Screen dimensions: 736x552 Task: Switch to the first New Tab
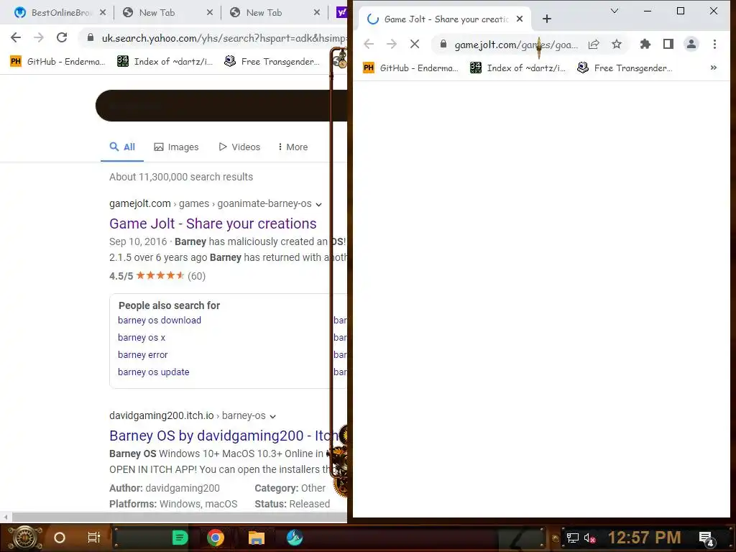click(x=157, y=13)
